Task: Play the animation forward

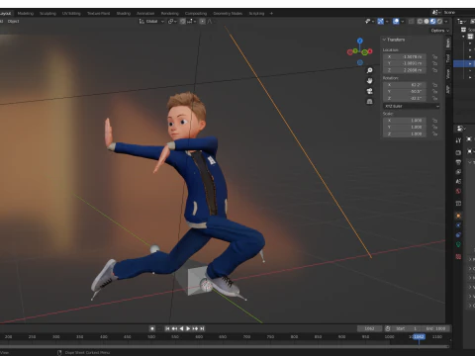Action: click(x=188, y=328)
